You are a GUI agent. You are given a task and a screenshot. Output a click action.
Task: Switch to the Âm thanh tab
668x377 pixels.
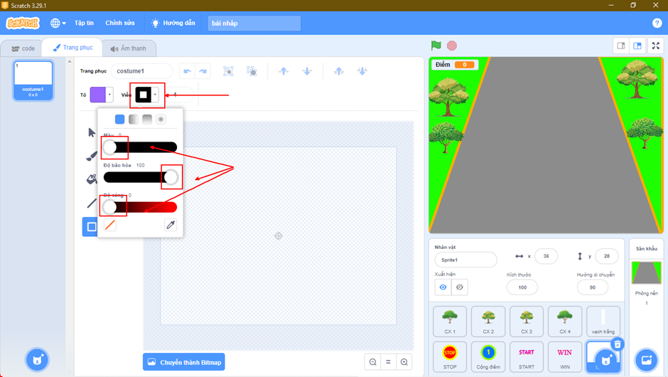coord(128,48)
